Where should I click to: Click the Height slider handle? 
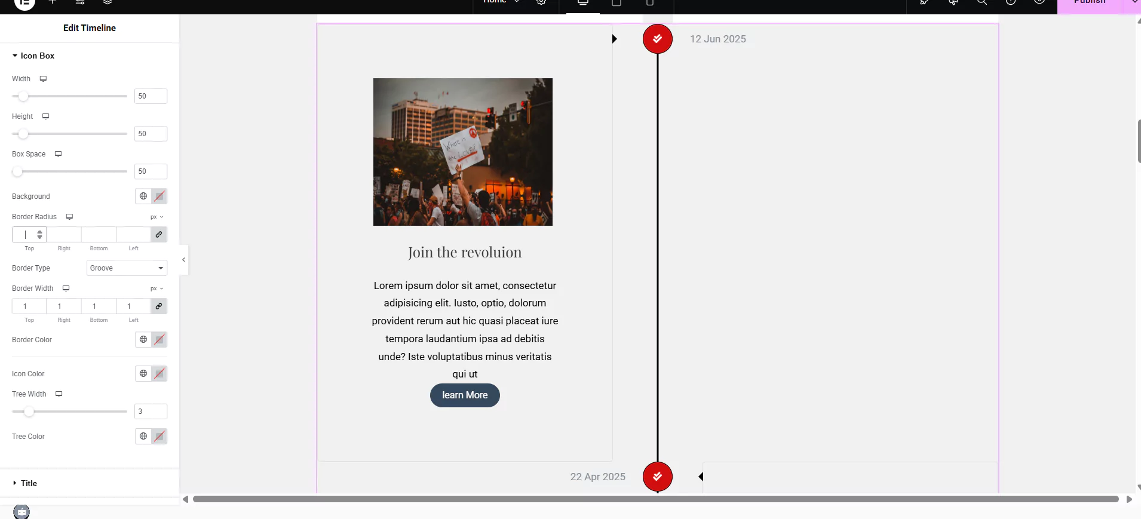[x=23, y=134]
